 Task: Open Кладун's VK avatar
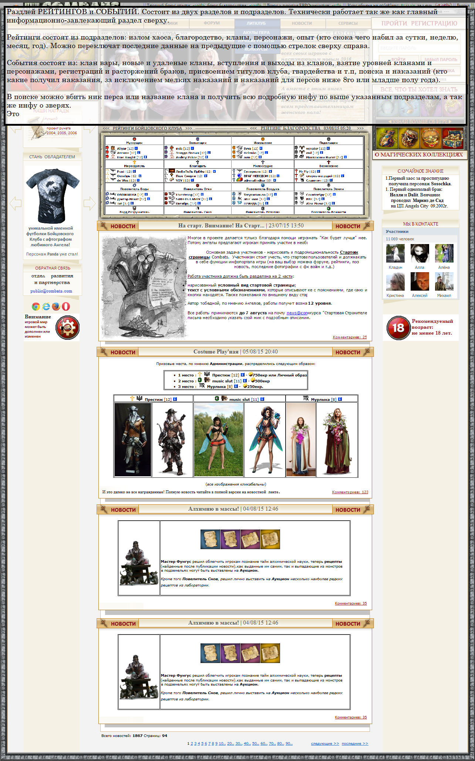click(395, 253)
